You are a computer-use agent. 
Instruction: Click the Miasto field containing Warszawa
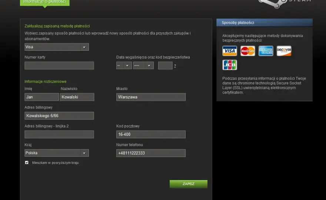tap(151, 97)
